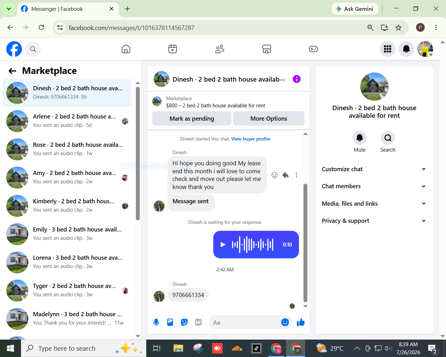Image resolution: width=446 pixels, height=357 pixels.
Task: Click the Aa message input field
Action: [244, 322]
